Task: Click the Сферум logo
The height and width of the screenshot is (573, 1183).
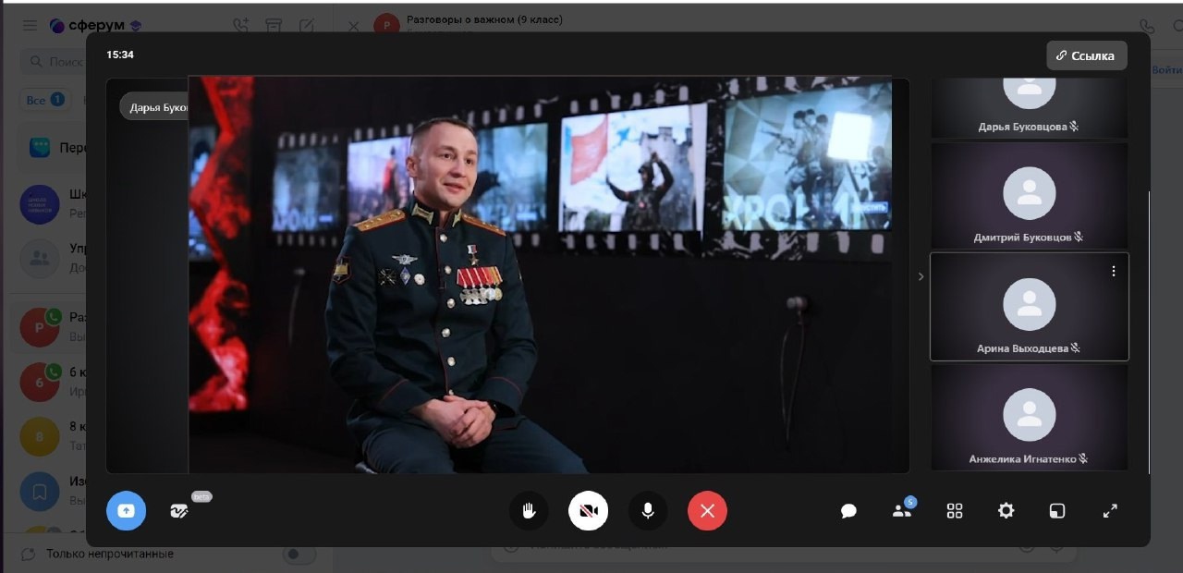Action: [x=95, y=26]
